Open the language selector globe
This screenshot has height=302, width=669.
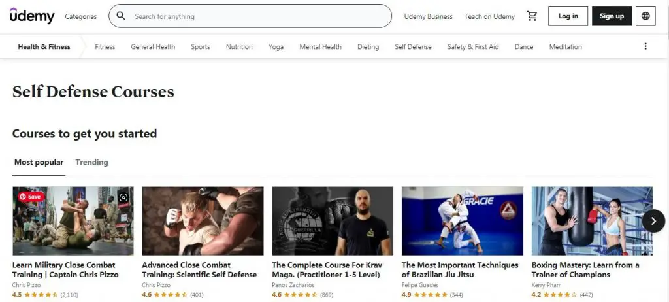645,16
